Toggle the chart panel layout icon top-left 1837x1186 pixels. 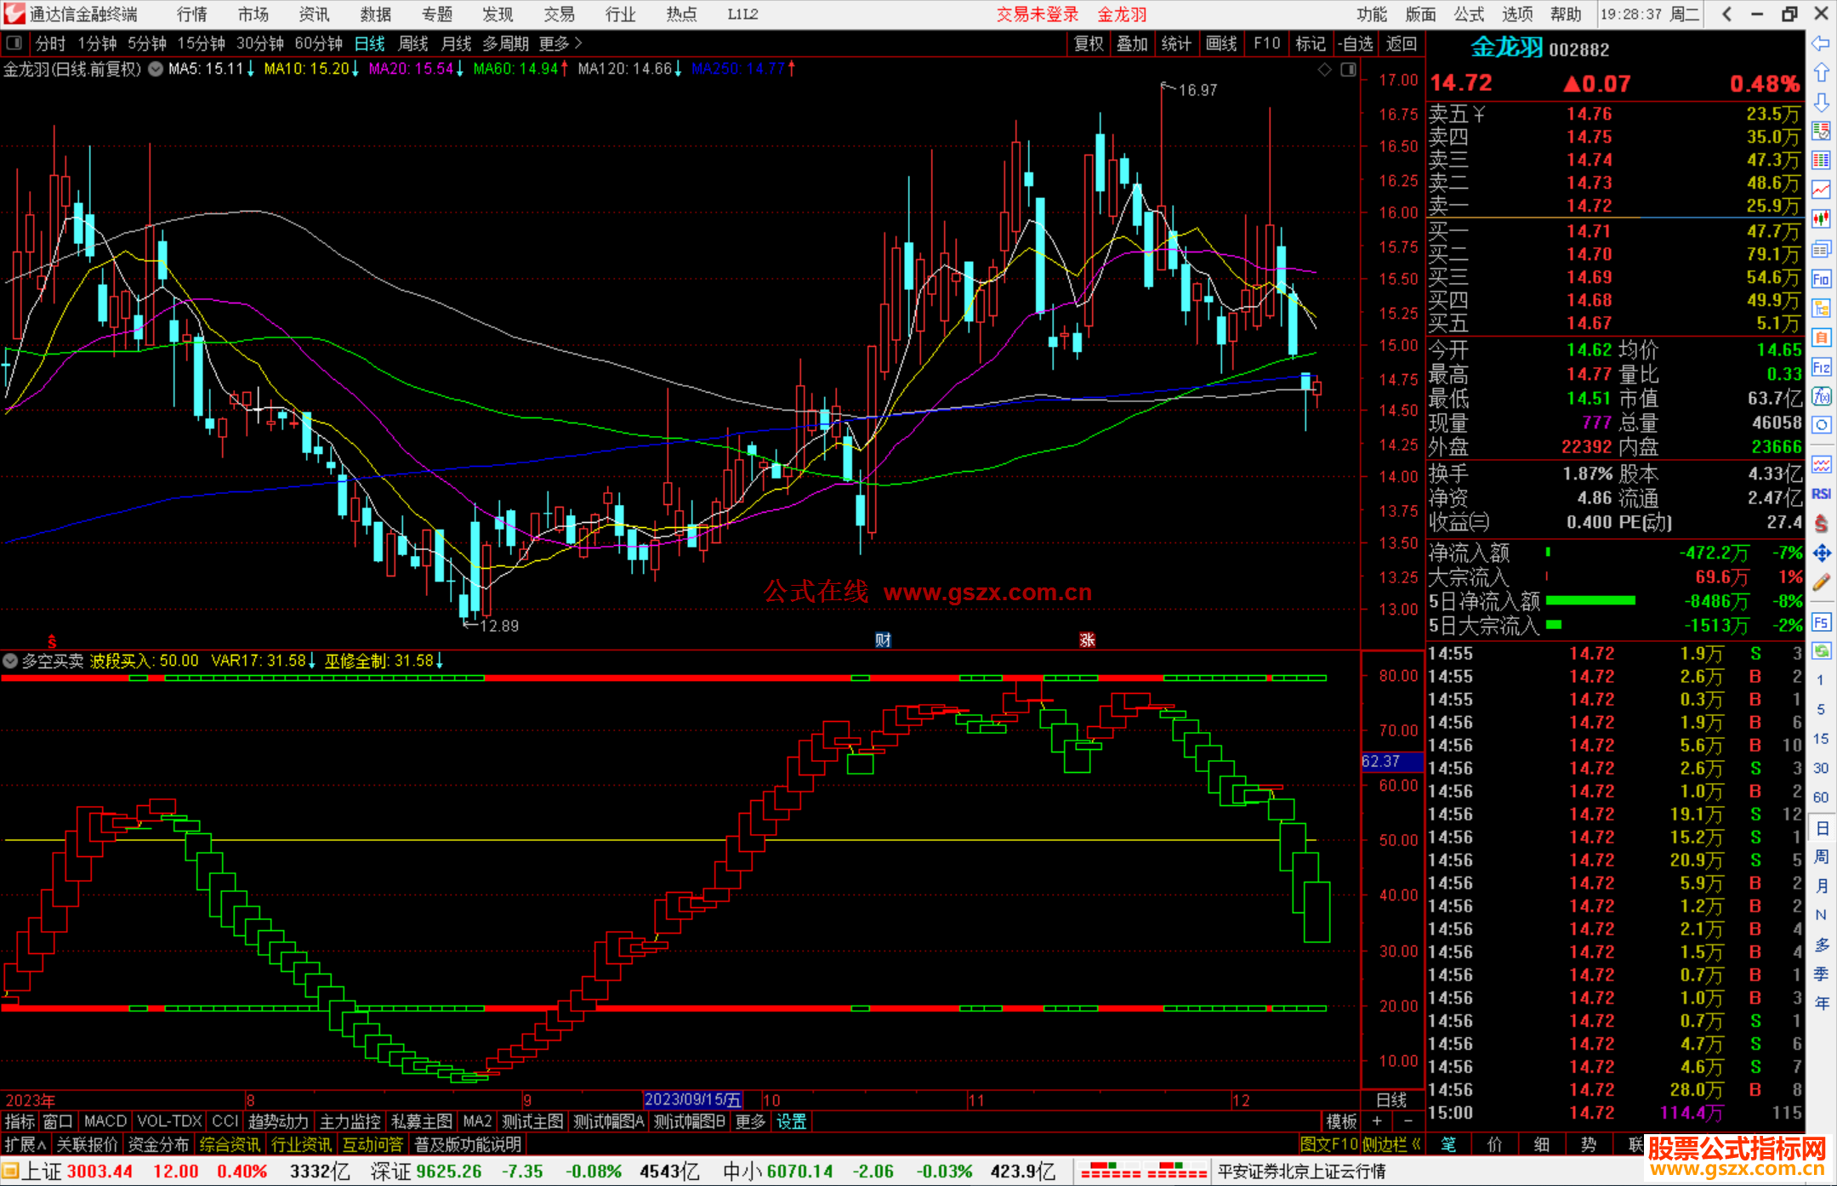[14, 43]
